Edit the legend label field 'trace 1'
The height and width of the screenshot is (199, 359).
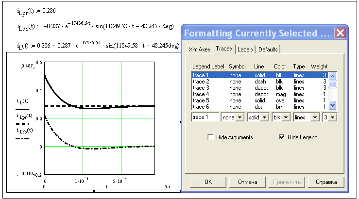[x=205, y=117]
